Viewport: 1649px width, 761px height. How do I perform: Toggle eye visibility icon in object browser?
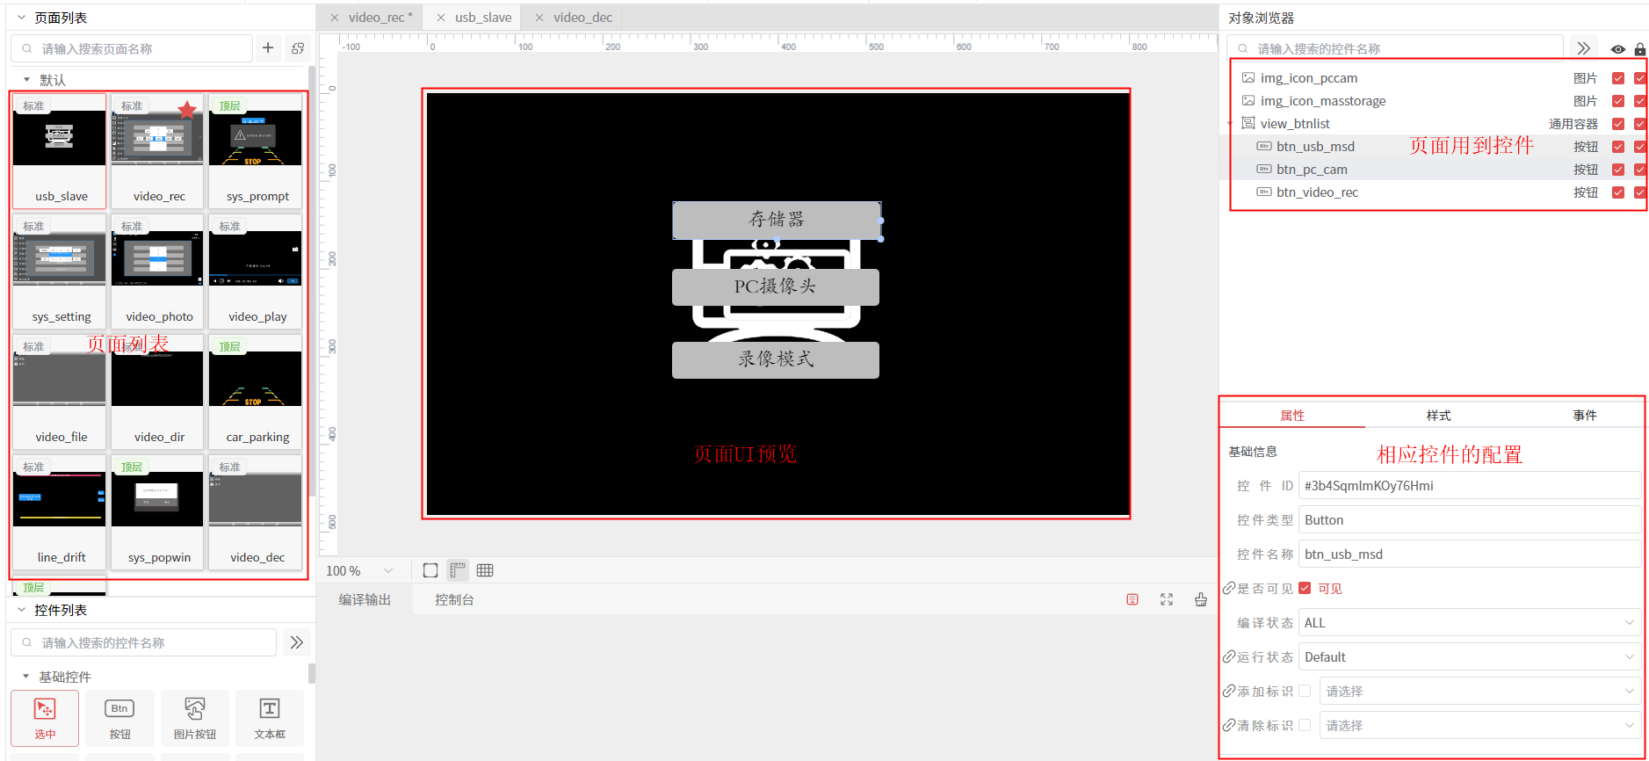[1618, 49]
